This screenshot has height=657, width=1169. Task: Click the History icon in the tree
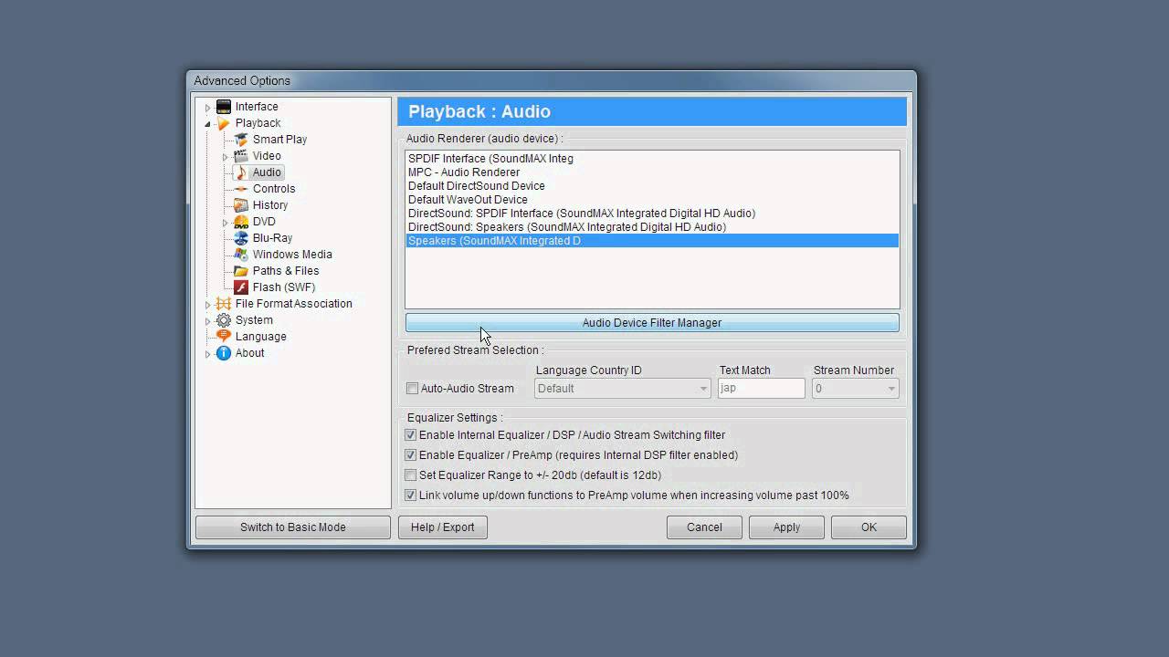pos(241,205)
